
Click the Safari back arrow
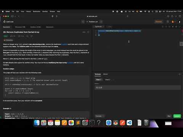[19, 16]
